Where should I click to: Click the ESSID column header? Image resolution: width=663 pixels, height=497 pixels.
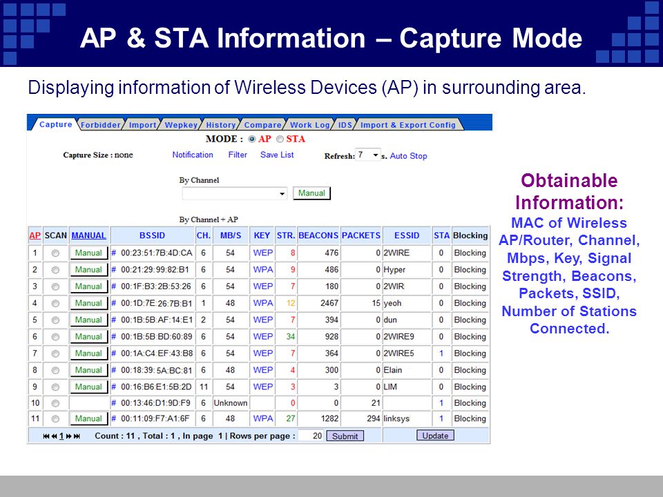click(407, 235)
